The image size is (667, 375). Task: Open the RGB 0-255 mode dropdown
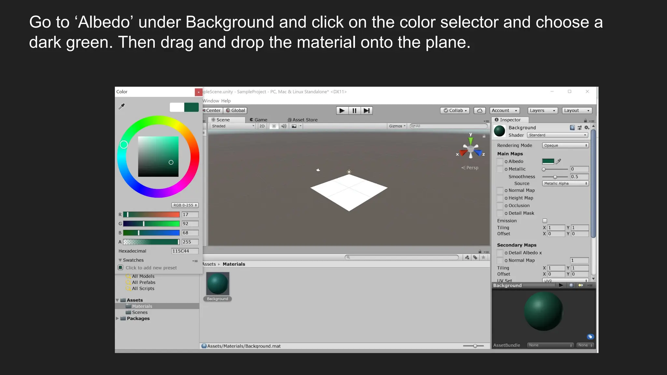click(185, 205)
